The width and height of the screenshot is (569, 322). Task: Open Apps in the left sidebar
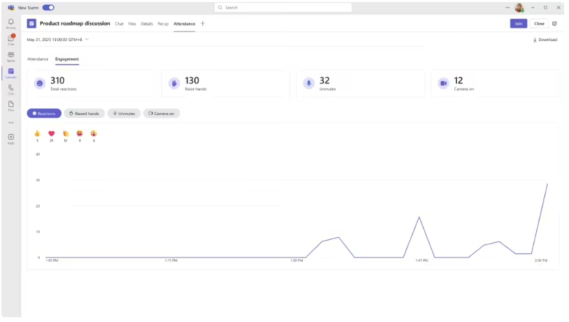[x=11, y=138]
